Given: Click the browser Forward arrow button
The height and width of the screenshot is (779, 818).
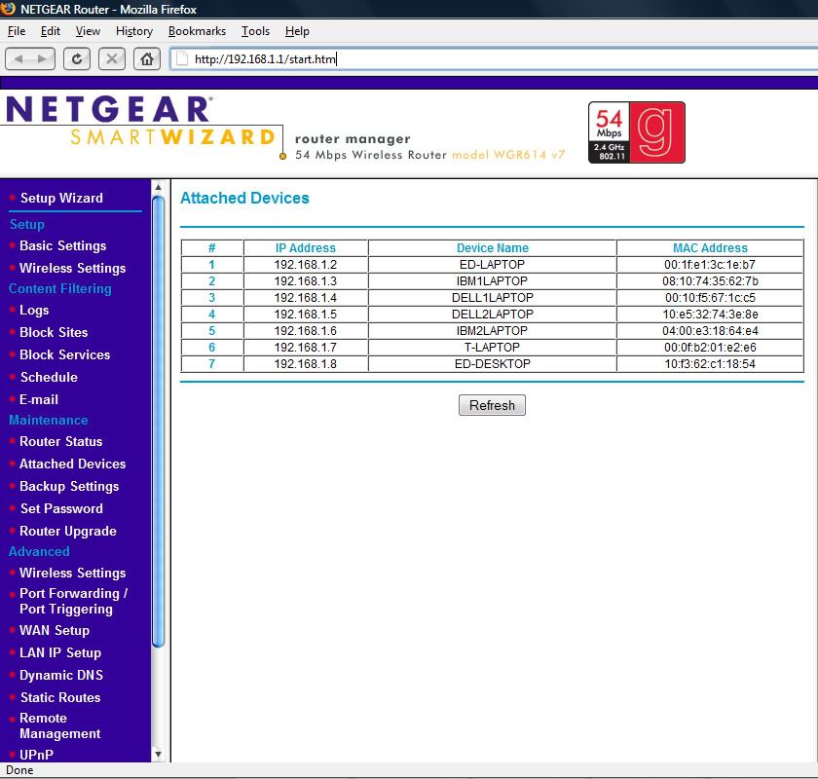Looking at the screenshot, I should [x=43, y=59].
